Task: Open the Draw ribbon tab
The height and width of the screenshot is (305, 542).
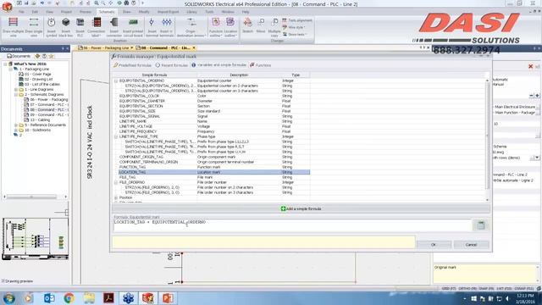Action: coord(127,12)
